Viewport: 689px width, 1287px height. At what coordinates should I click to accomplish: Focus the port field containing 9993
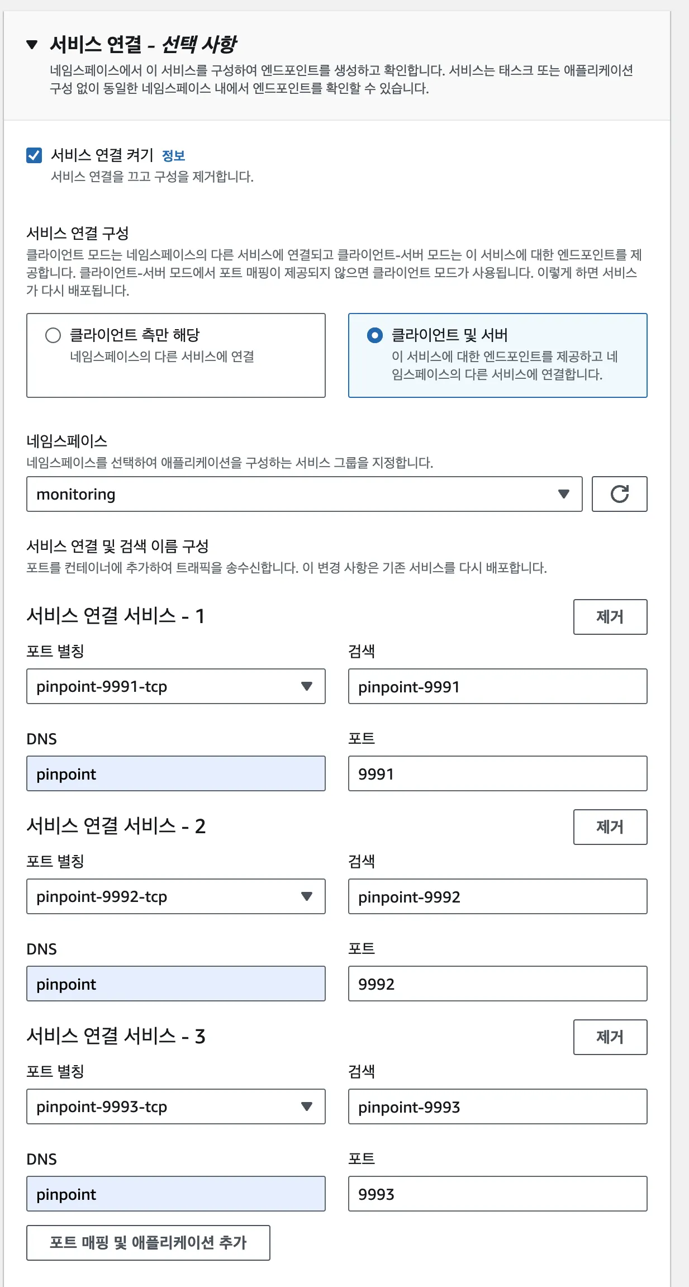pos(497,1194)
